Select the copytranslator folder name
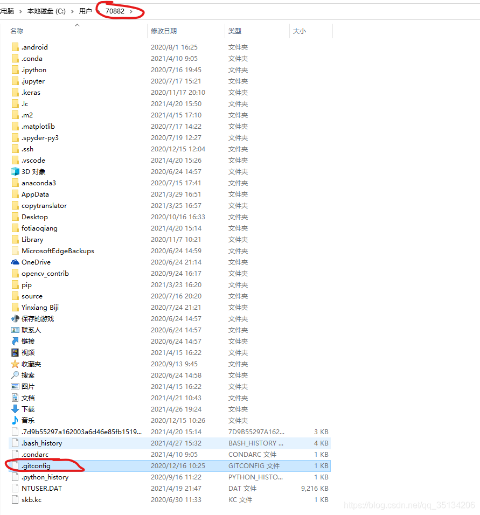Image resolution: width=480 pixels, height=515 pixels. click(44, 206)
